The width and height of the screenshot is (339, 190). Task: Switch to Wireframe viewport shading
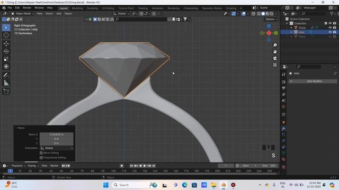[259, 14]
